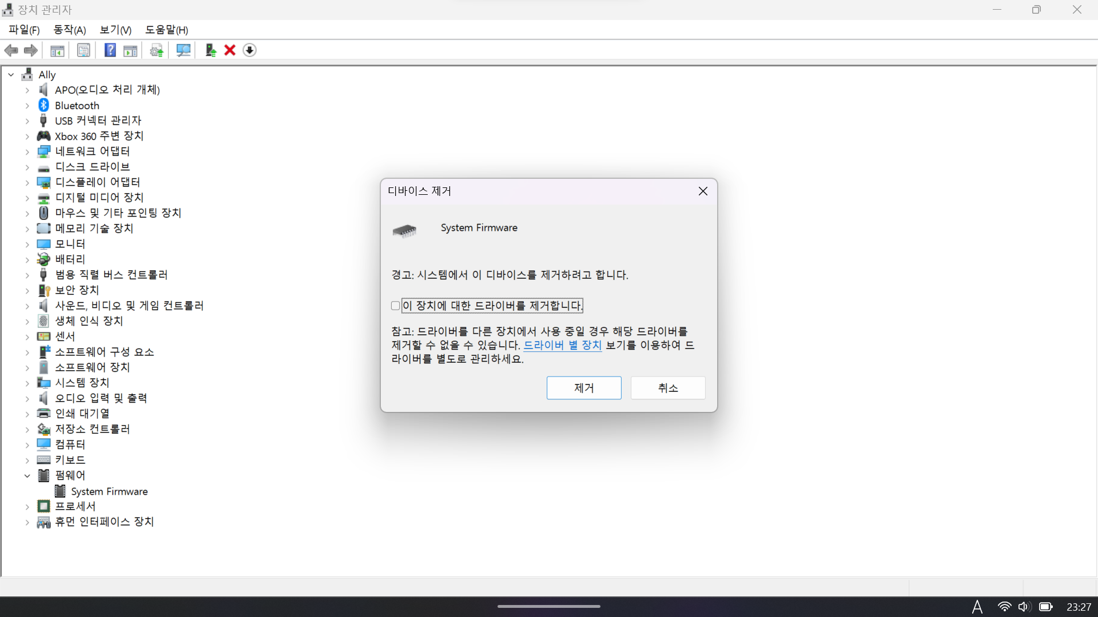This screenshot has width=1098, height=617.
Task: Click the red X uninstall device toolbar icon
Action: (x=230, y=50)
